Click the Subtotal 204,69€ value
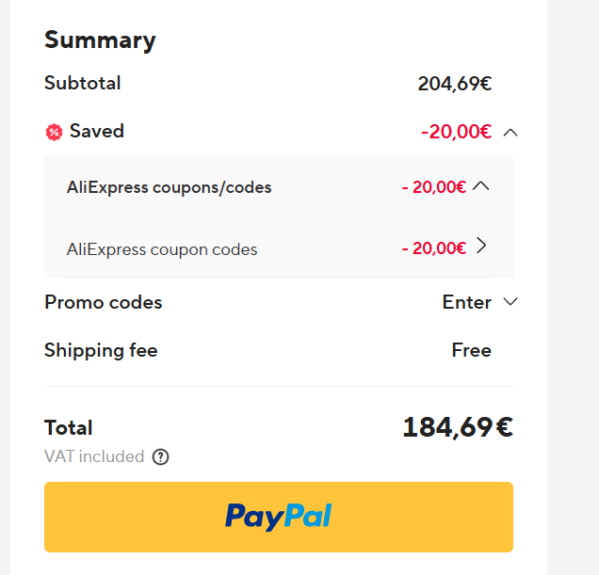Screen dimensions: 599x575 454,83
